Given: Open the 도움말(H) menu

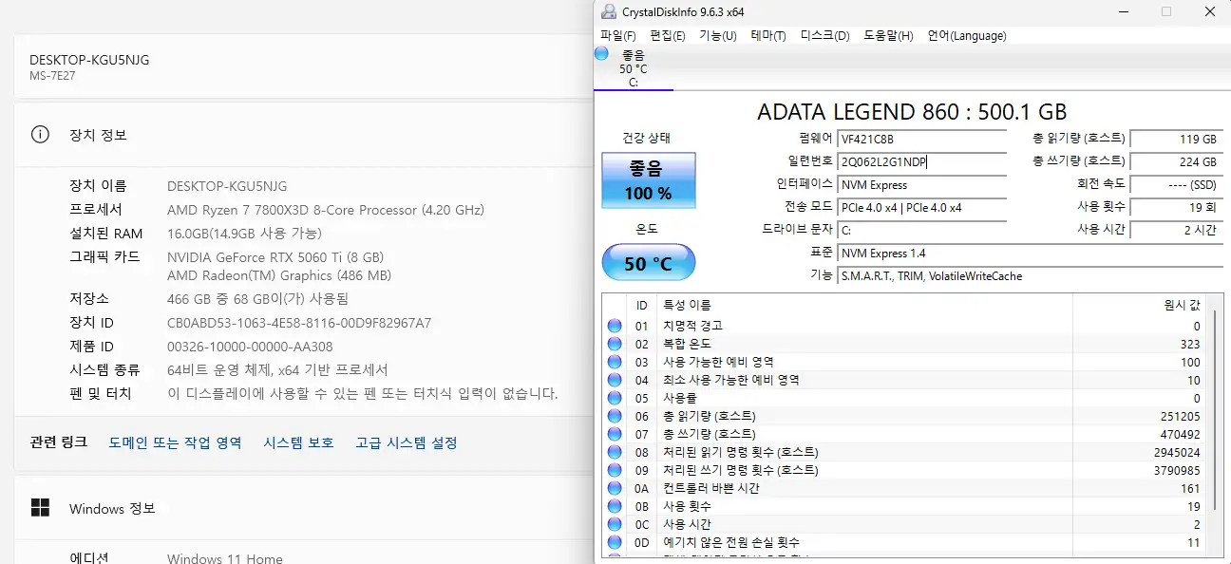Looking at the screenshot, I should [x=888, y=36].
